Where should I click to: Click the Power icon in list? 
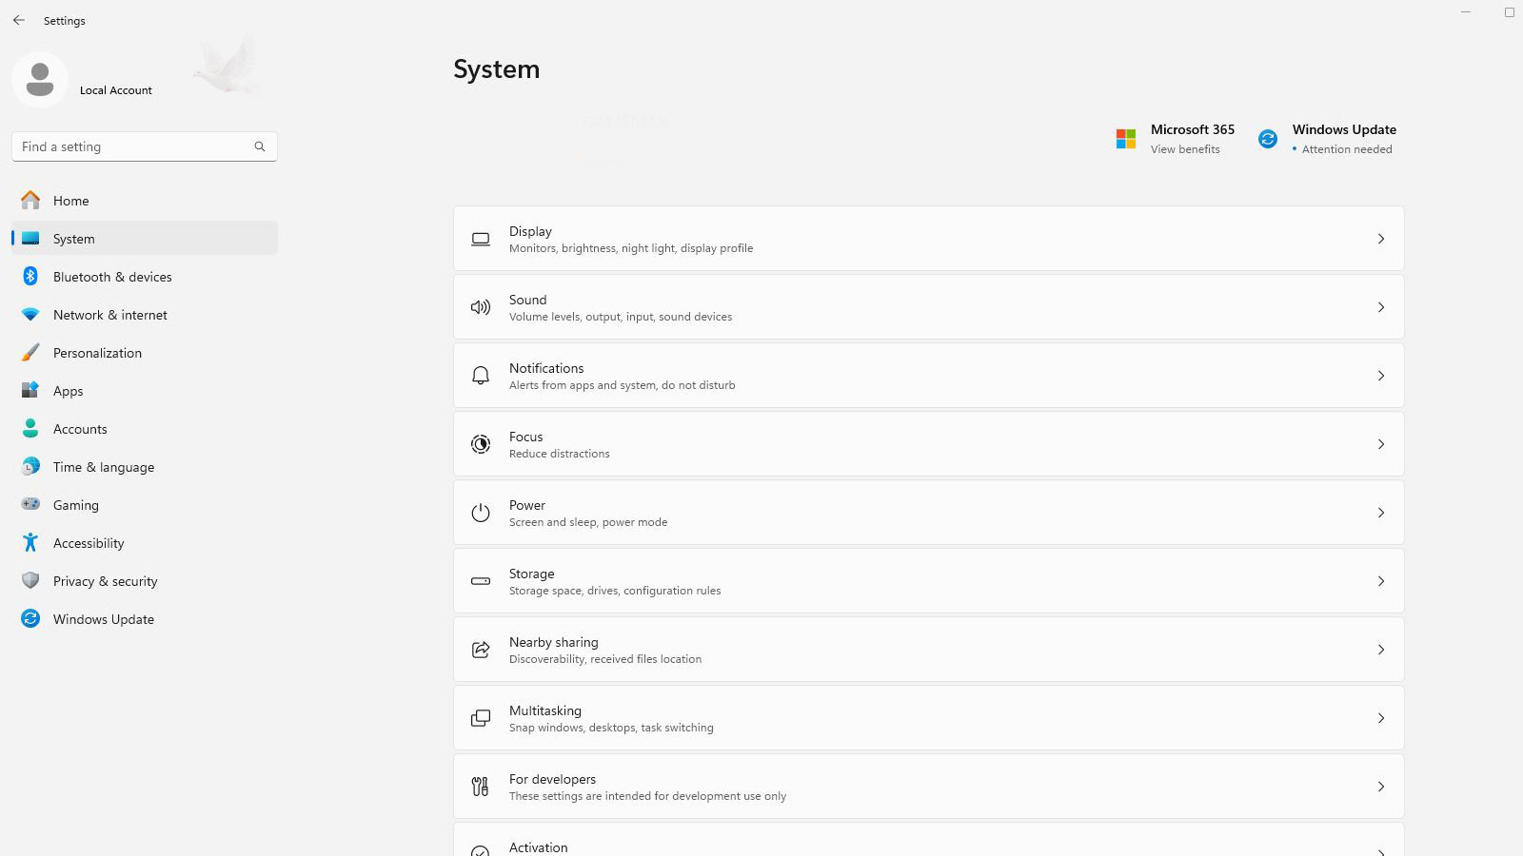click(x=481, y=513)
